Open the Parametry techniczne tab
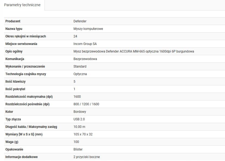The image size is (225, 161). (x=22, y=5)
